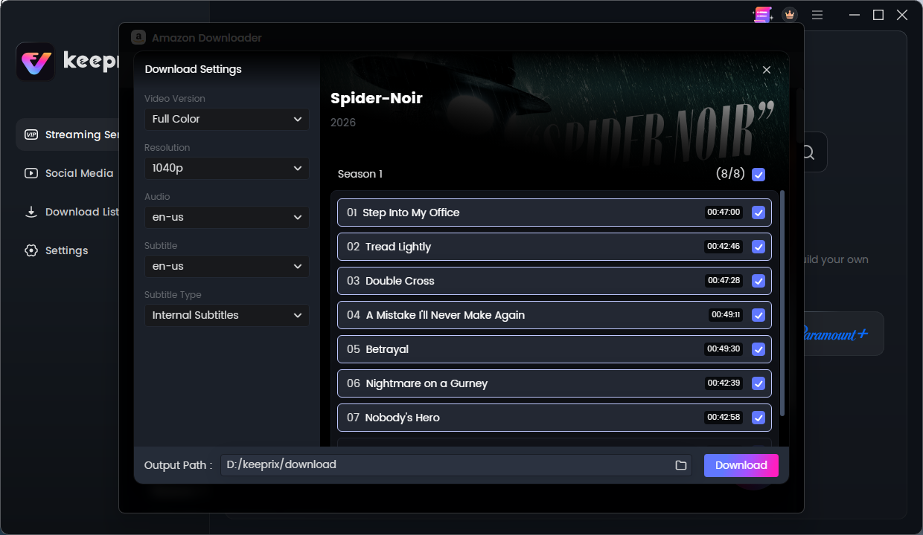The image size is (923, 535).
Task: Close the Download Settings dialog
Action: [767, 69]
